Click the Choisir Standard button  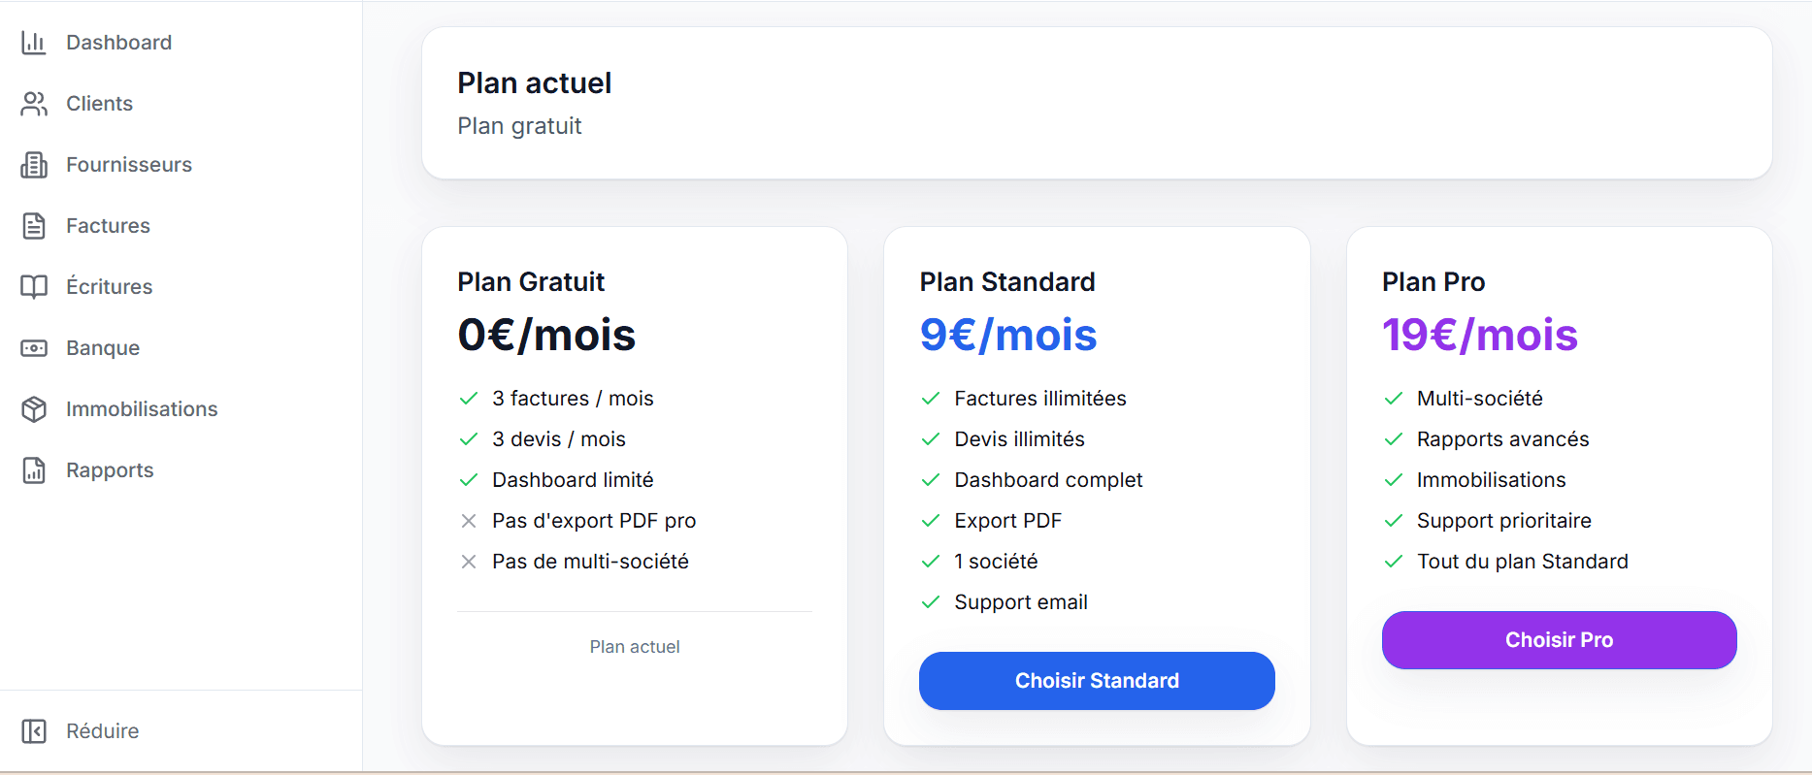point(1096,680)
